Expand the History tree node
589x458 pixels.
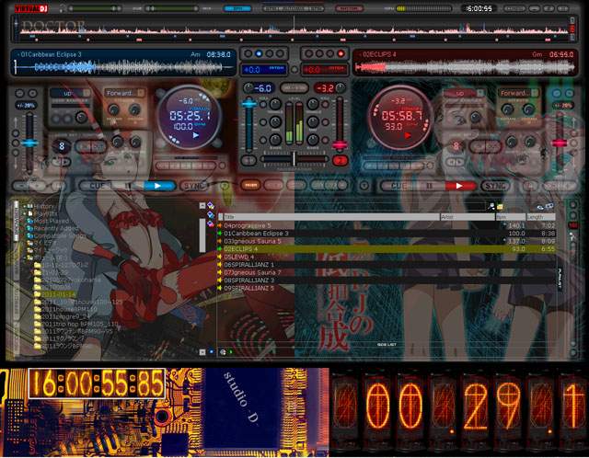[x=25, y=207]
